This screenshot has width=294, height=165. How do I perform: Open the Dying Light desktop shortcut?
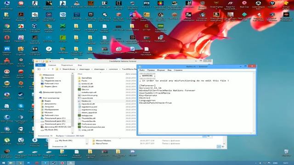(104, 5)
